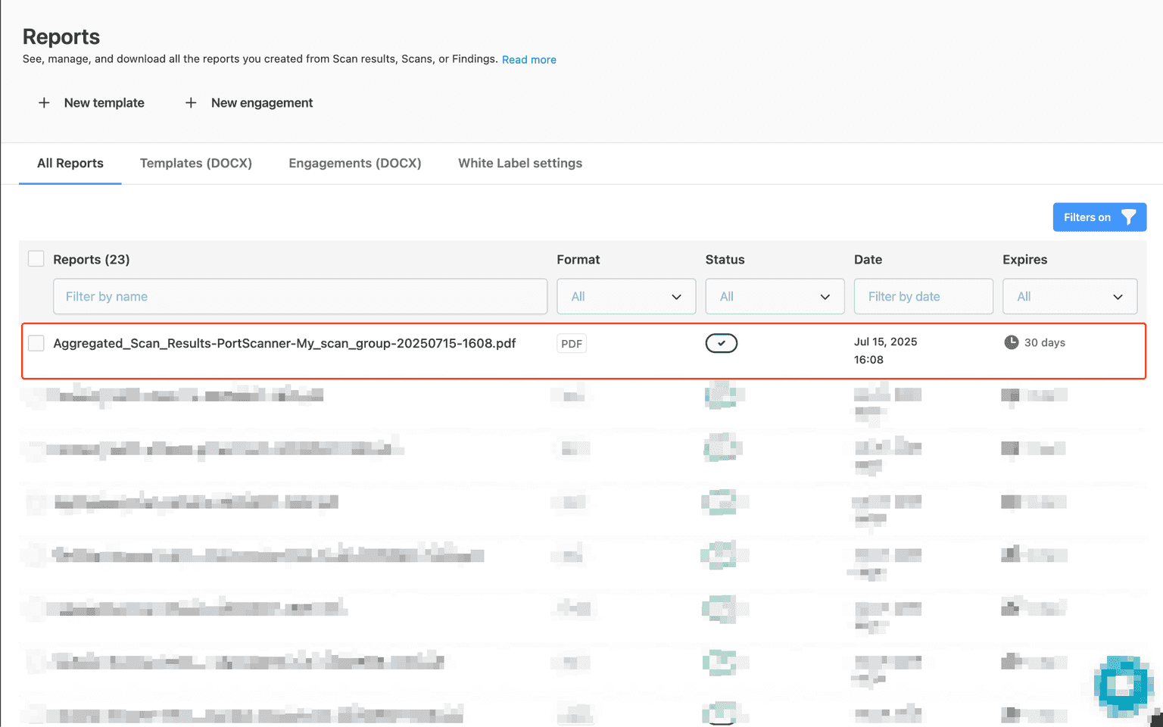Select the Aggregated_Scan_Results report checkbox
The width and height of the screenshot is (1163, 727).
(x=36, y=343)
